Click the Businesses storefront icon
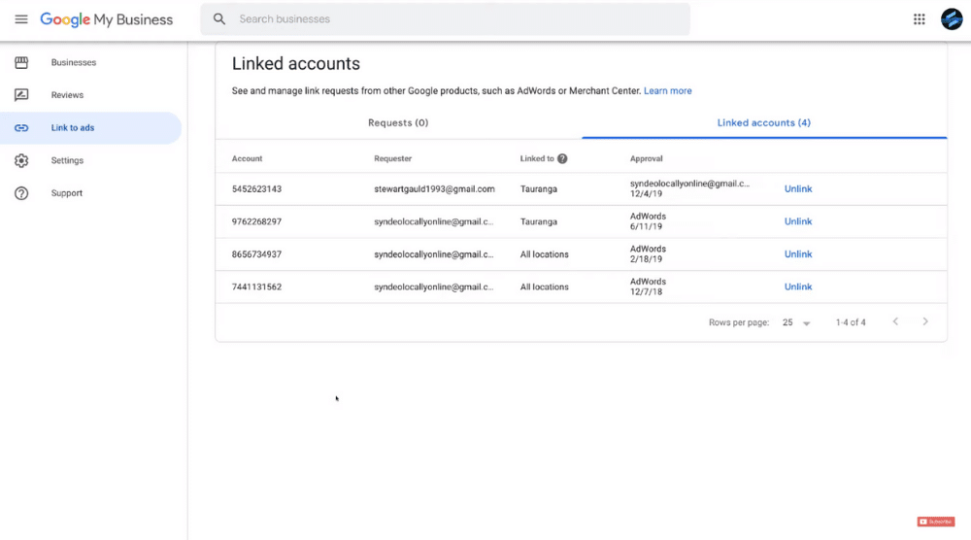 click(x=21, y=62)
